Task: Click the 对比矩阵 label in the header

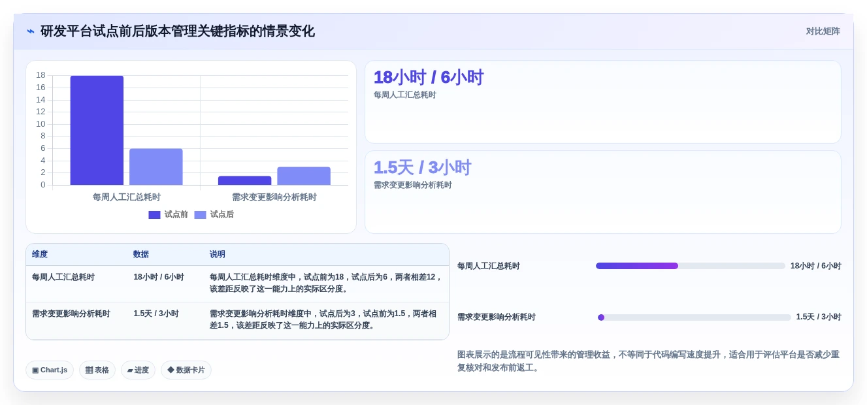Action: point(823,31)
